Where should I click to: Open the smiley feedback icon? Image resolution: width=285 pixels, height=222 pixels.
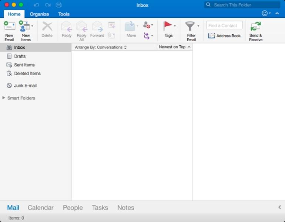(x=264, y=13)
